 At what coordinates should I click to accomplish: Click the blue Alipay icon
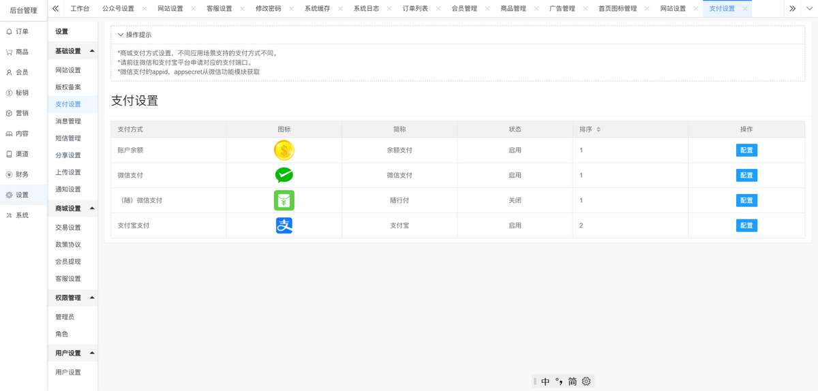coord(284,225)
